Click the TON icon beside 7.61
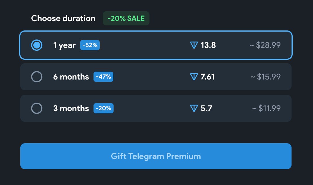The width and height of the screenshot is (313, 185). [194, 77]
